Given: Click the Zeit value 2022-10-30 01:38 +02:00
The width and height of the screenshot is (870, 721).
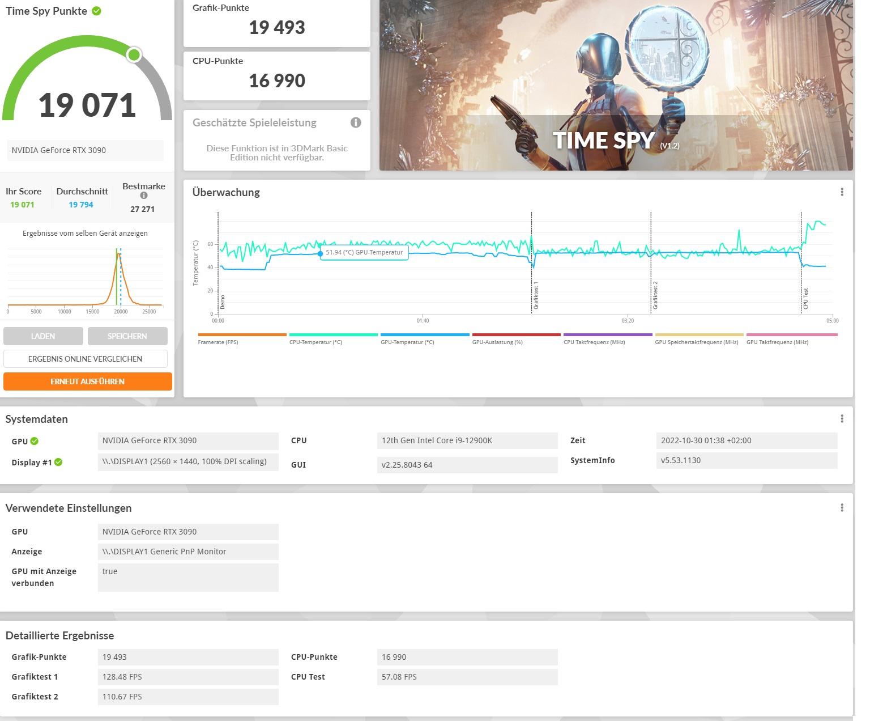Looking at the screenshot, I should pos(747,440).
